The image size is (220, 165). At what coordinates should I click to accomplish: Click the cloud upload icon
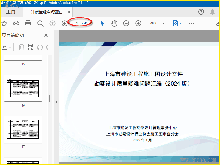click(16, 23)
